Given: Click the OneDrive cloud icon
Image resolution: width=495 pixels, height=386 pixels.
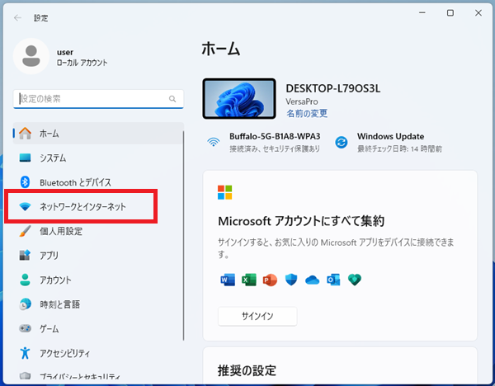Looking at the screenshot, I should [x=312, y=280].
